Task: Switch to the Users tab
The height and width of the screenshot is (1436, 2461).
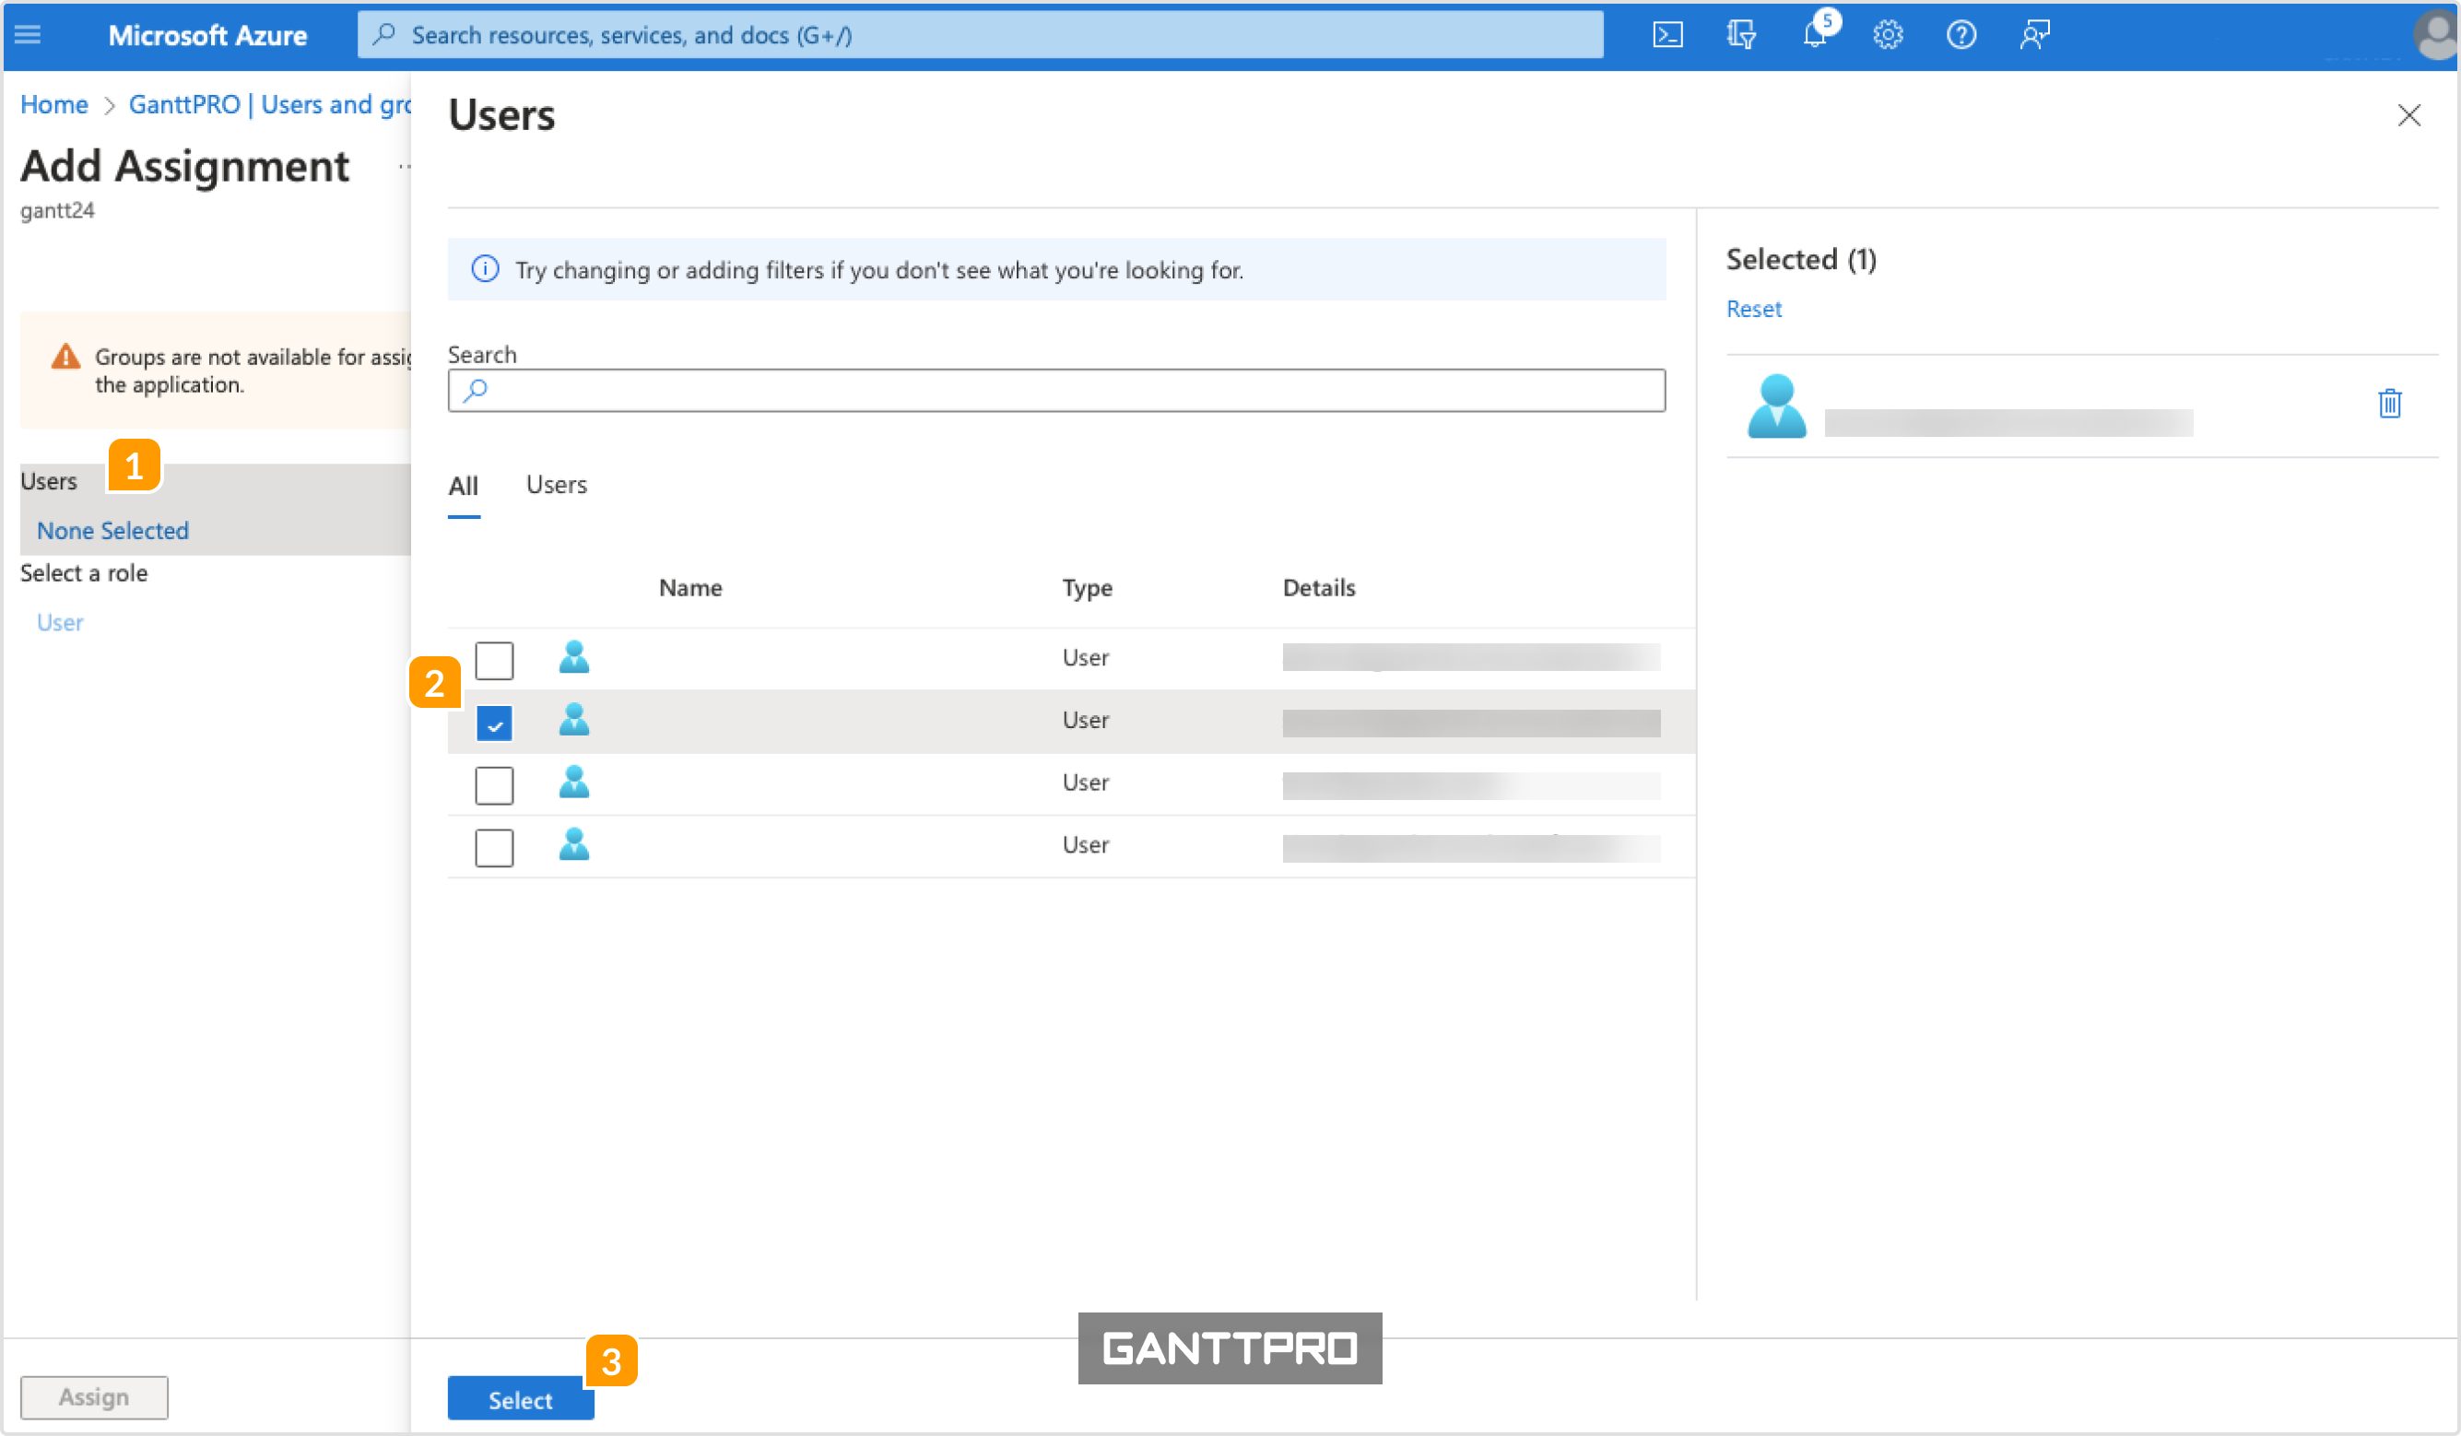Action: (557, 485)
